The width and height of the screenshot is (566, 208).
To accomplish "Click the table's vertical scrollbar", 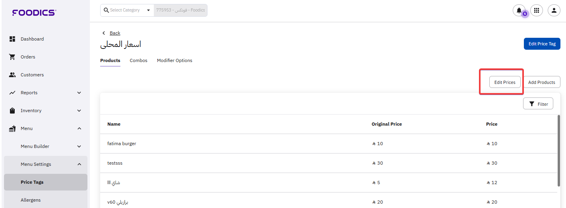I will [558, 151].
